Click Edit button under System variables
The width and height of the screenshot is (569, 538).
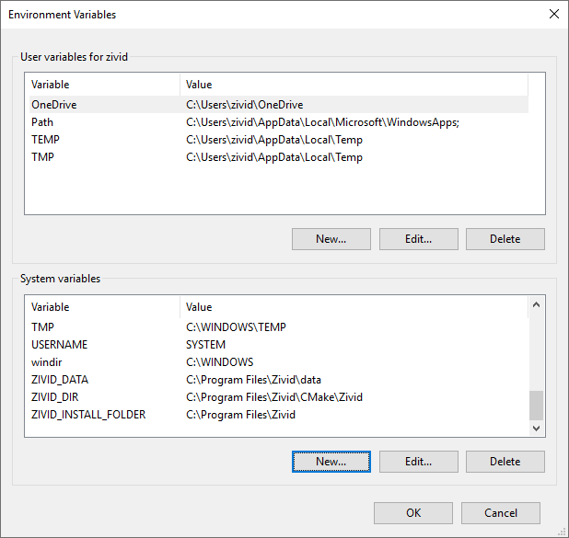[418, 462]
